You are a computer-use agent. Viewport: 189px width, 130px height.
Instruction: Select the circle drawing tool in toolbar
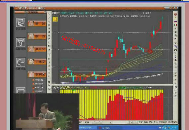[x=49, y=43]
